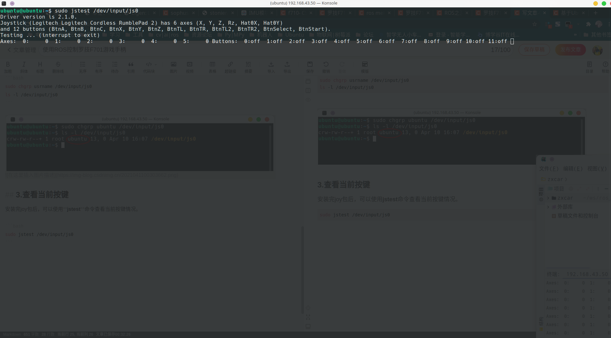The width and height of the screenshot is (611, 338).
Task: Open the browser extensions puzzle icon
Action: (588, 24)
